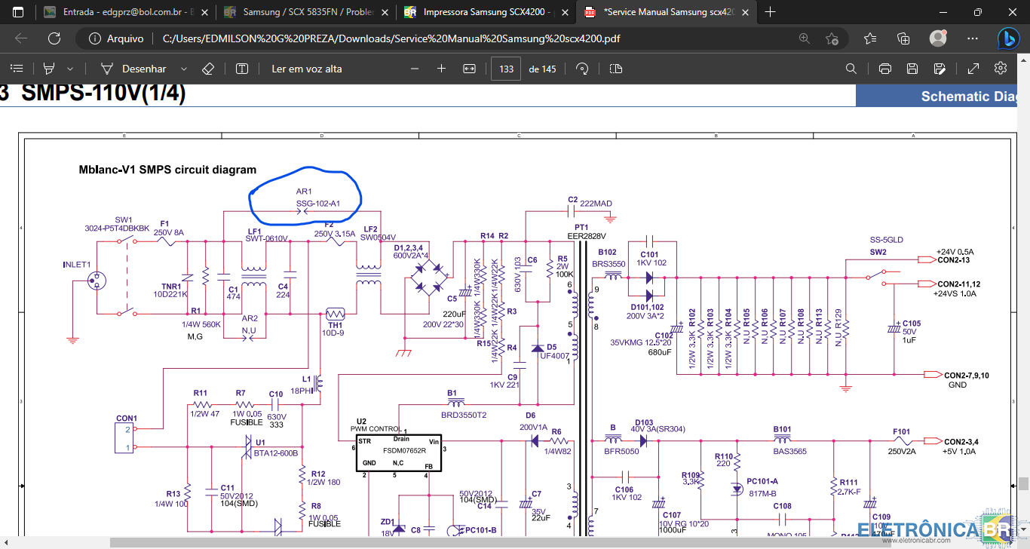Fit the PDF page to width
This screenshot has height=549, width=1030.
(x=469, y=69)
